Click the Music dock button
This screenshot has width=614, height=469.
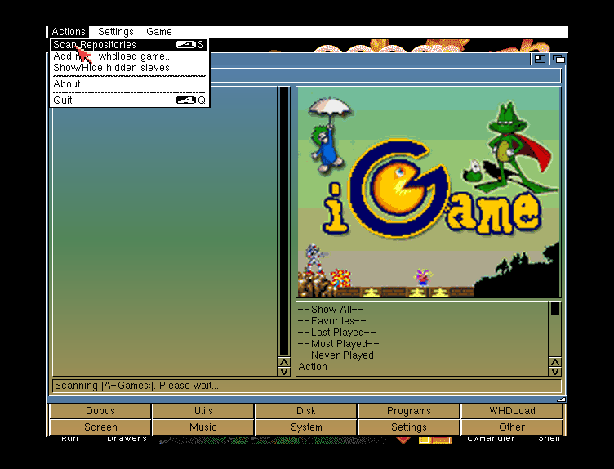(x=203, y=427)
